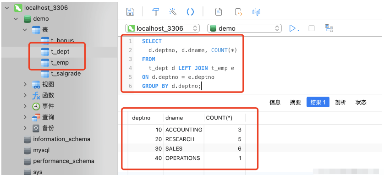
Task: Click the OPERATIONS cell
Action: pyautogui.click(x=184, y=158)
